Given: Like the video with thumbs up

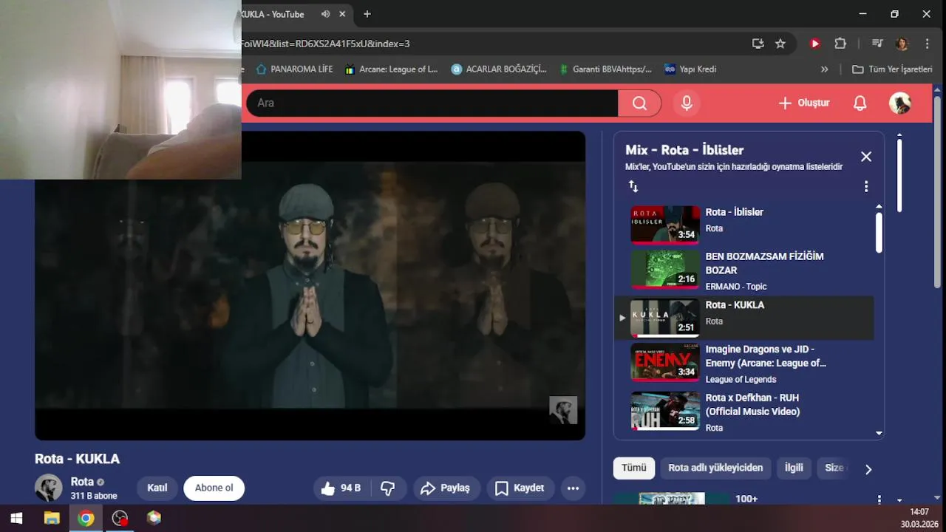Looking at the screenshot, I should coord(340,488).
